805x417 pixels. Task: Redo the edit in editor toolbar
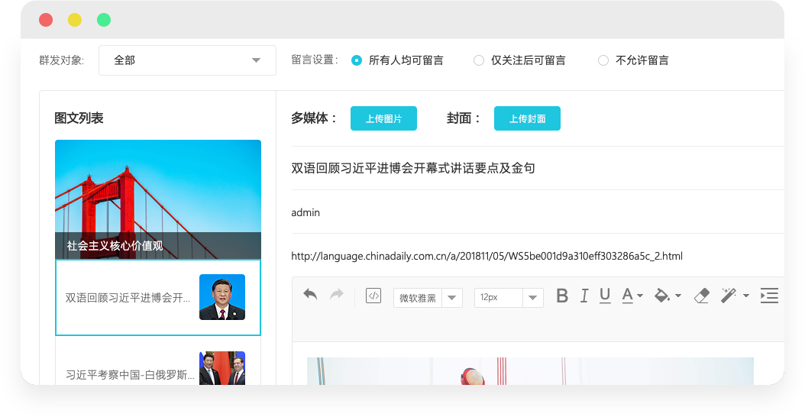[x=337, y=294]
